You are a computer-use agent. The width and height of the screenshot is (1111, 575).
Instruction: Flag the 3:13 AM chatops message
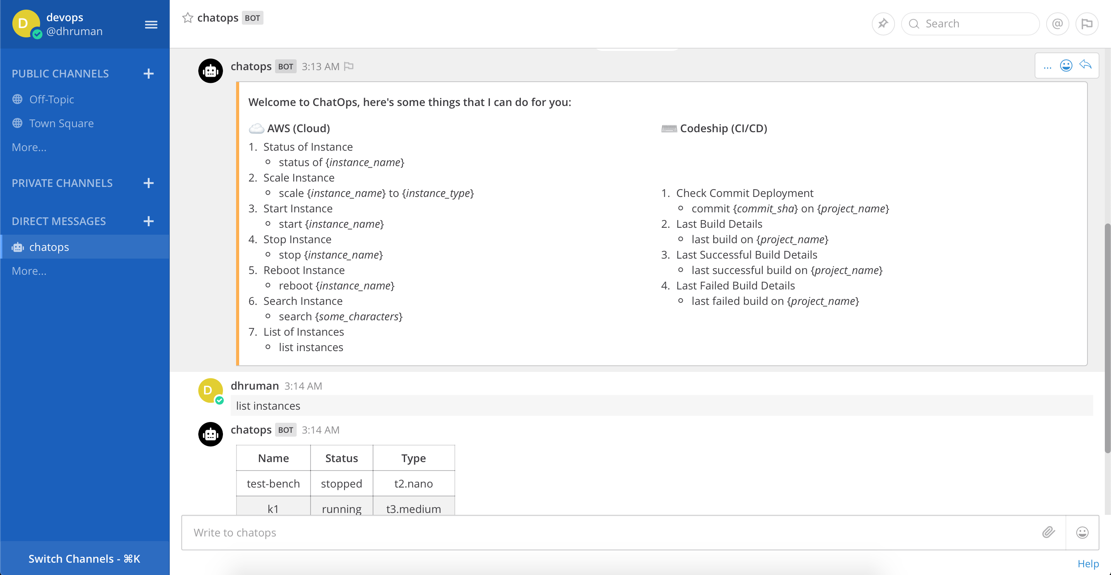coord(349,66)
